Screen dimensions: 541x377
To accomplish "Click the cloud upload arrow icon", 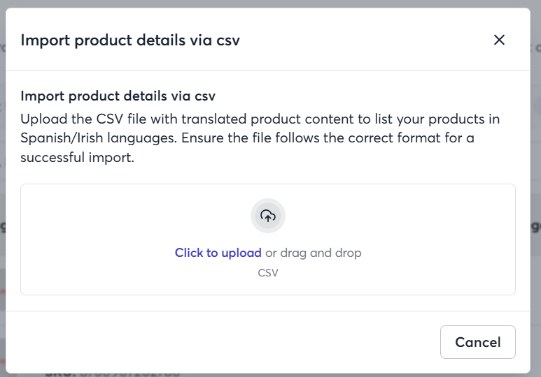I will tap(268, 216).
